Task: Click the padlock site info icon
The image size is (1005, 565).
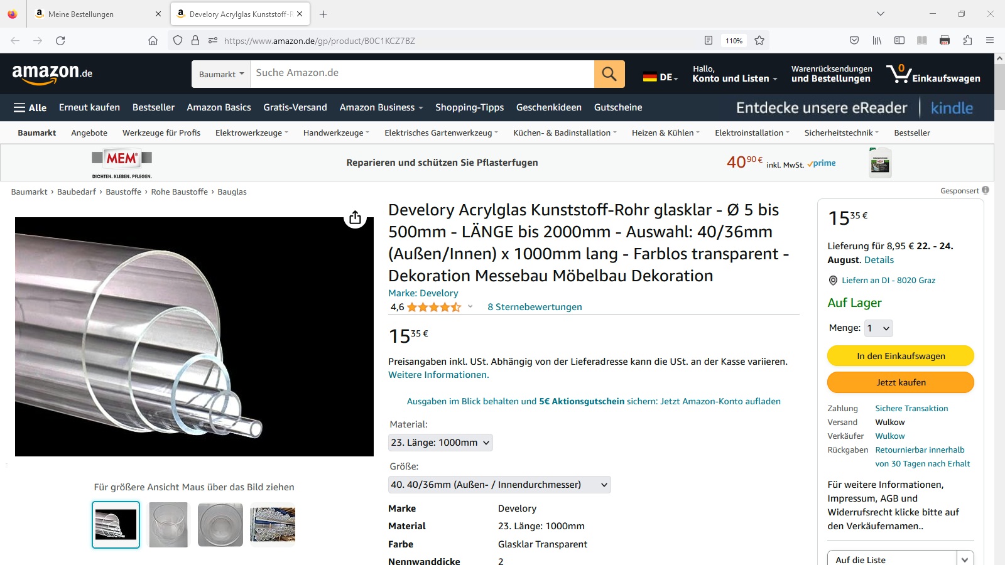Action: pyautogui.click(x=195, y=41)
